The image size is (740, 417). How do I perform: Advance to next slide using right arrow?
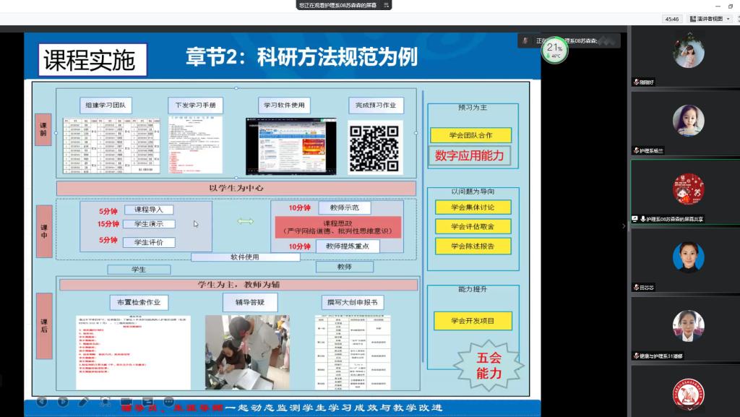point(63,401)
